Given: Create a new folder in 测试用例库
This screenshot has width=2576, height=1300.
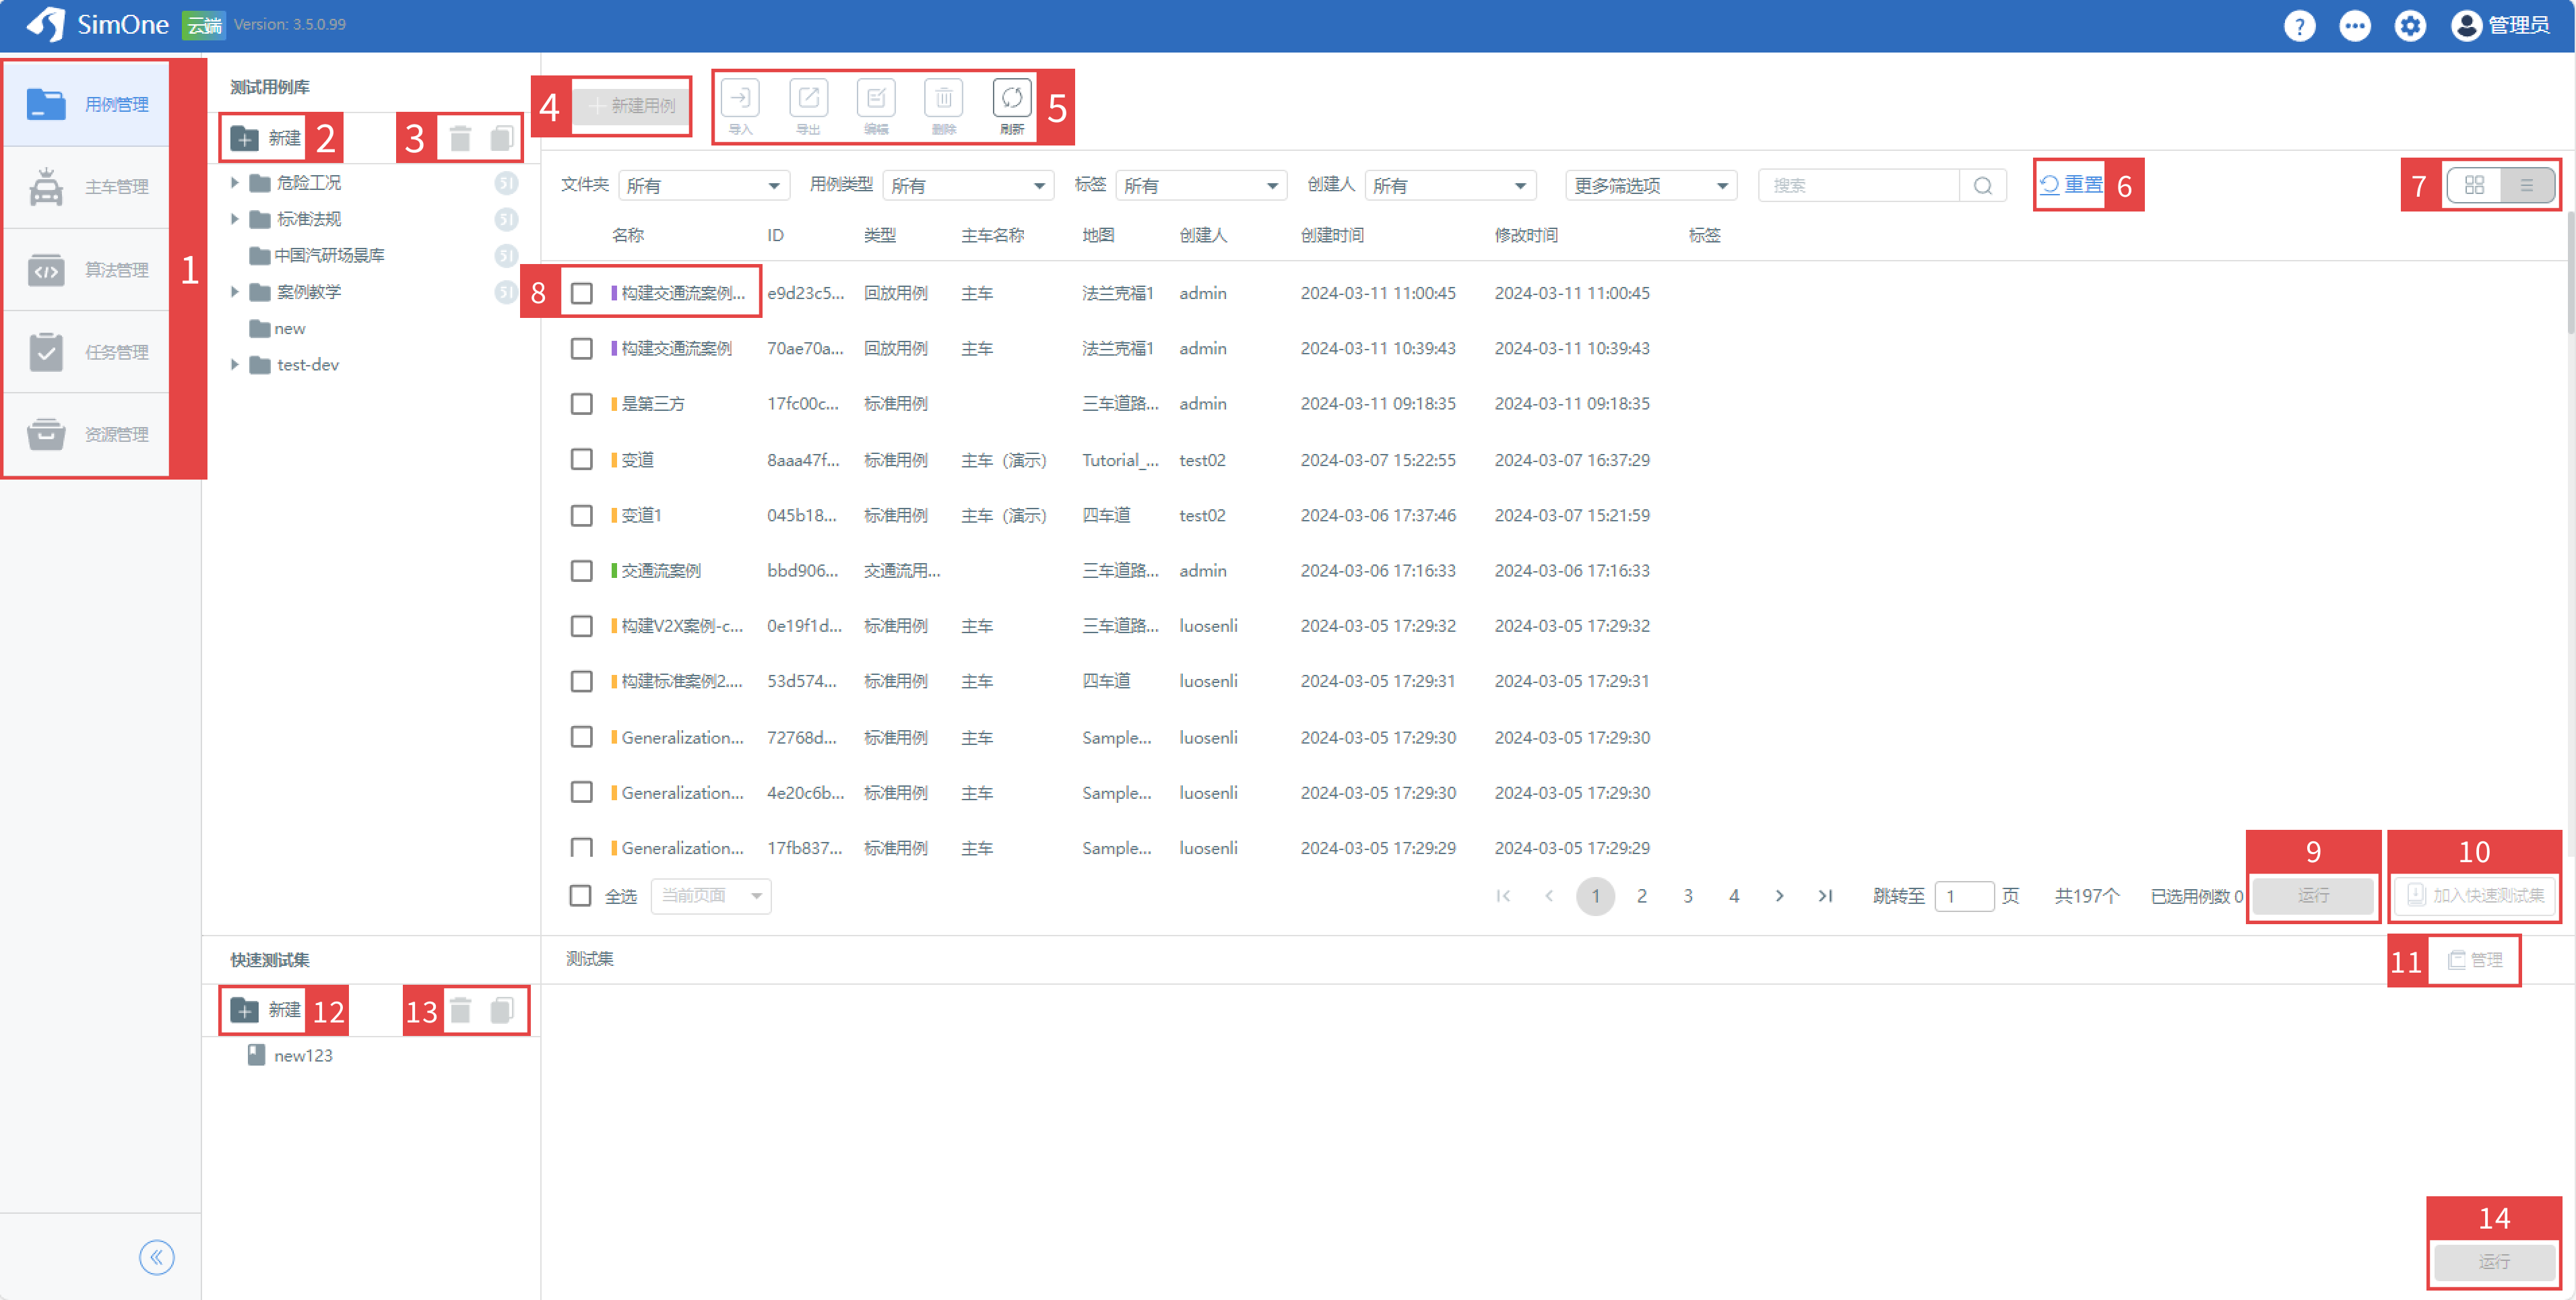Looking at the screenshot, I should click(x=265, y=138).
